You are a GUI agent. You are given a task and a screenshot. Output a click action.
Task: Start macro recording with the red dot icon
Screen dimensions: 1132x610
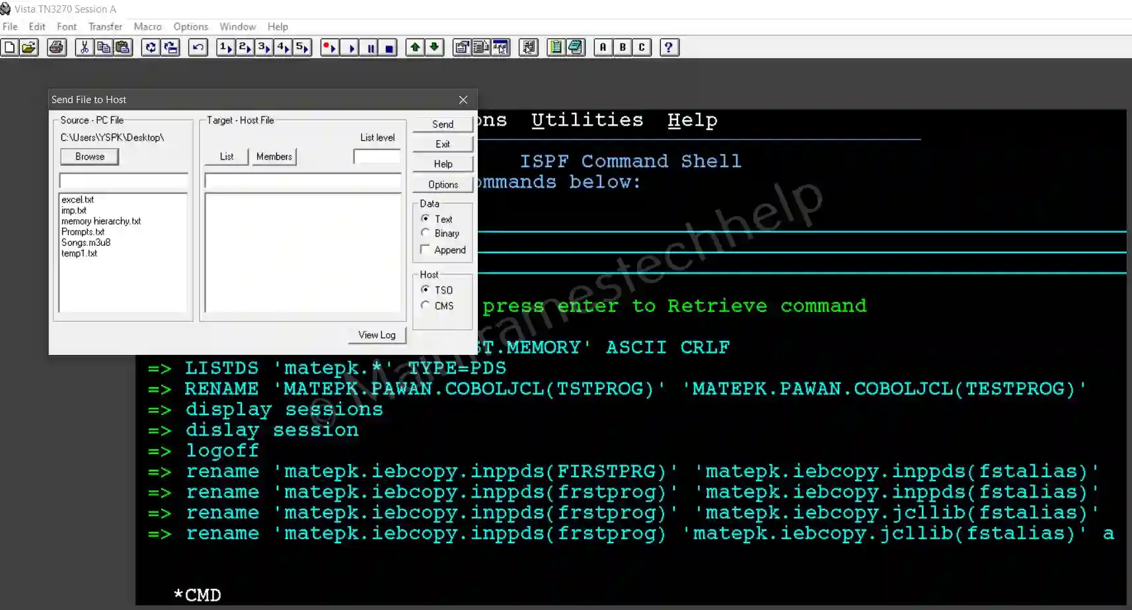pyautogui.click(x=329, y=48)
